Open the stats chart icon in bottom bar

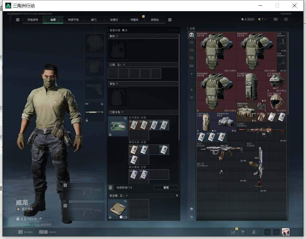pos(233,232)
